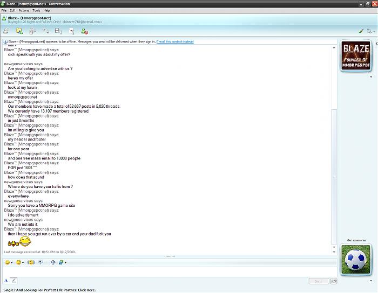Viewport: 378px width, 293px height.
Task: Open the File menu
Action: click(4, 10)
